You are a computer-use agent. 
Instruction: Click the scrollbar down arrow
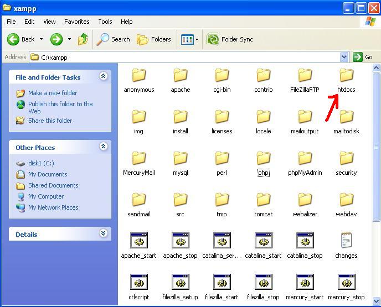(376, 301)
